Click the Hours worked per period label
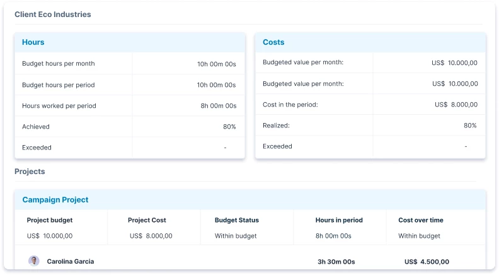The width and height of the screenshot is (499, 275). pos(59,106)
